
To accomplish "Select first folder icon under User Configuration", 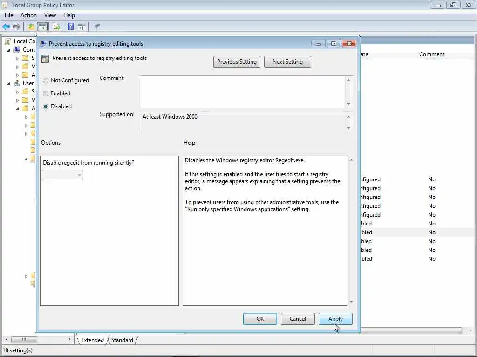I will tap(26, 92).
